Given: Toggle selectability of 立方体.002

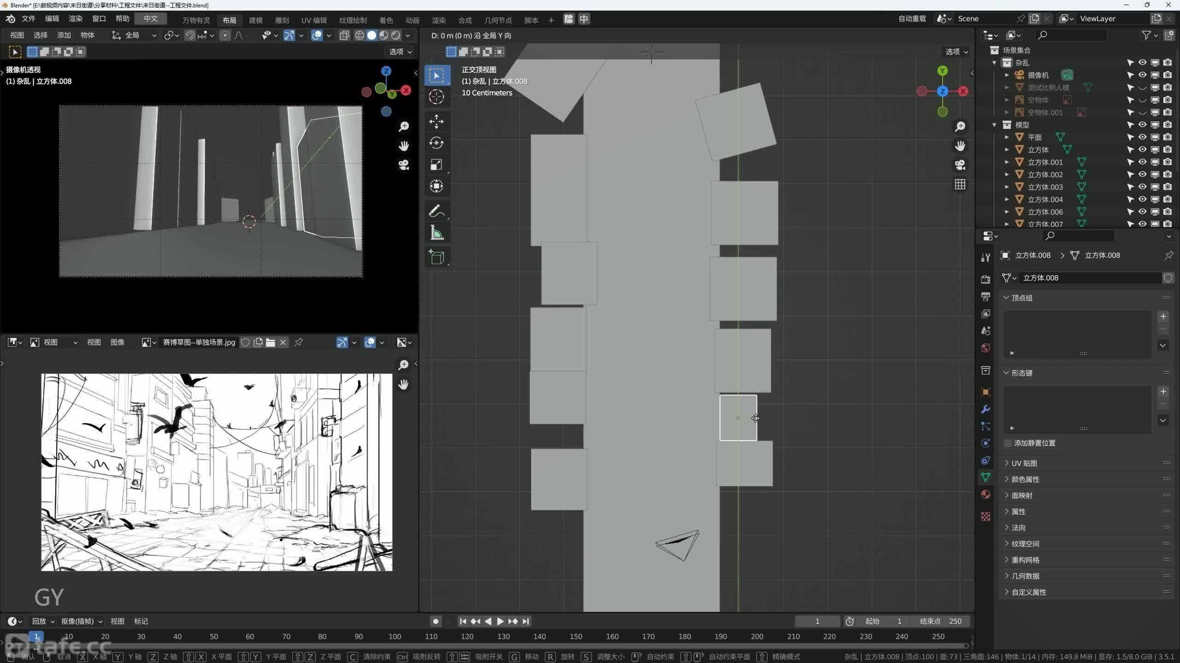Looking at the screenshot, I should tap(1130, 174).
